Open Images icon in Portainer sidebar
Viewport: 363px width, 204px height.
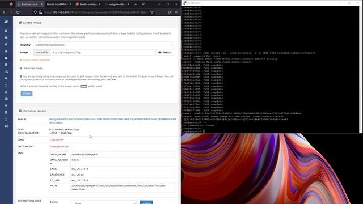[x=6, y=65]
